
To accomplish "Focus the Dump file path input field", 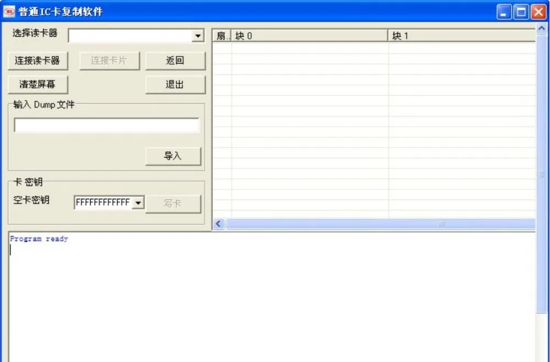I will click(107, 125).
